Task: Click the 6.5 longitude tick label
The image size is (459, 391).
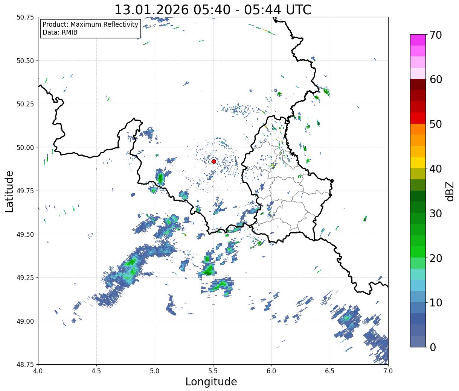Action: coord(330,371)
